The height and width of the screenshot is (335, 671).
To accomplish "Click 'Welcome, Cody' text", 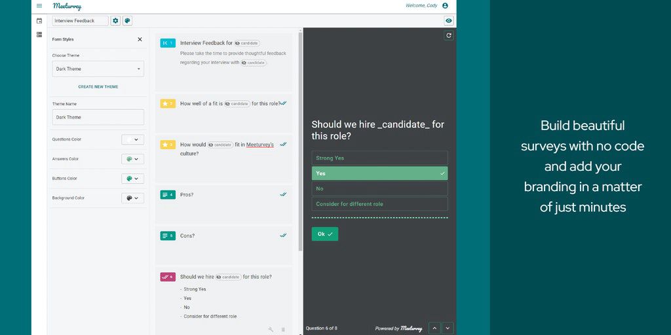I will point(421,5).
